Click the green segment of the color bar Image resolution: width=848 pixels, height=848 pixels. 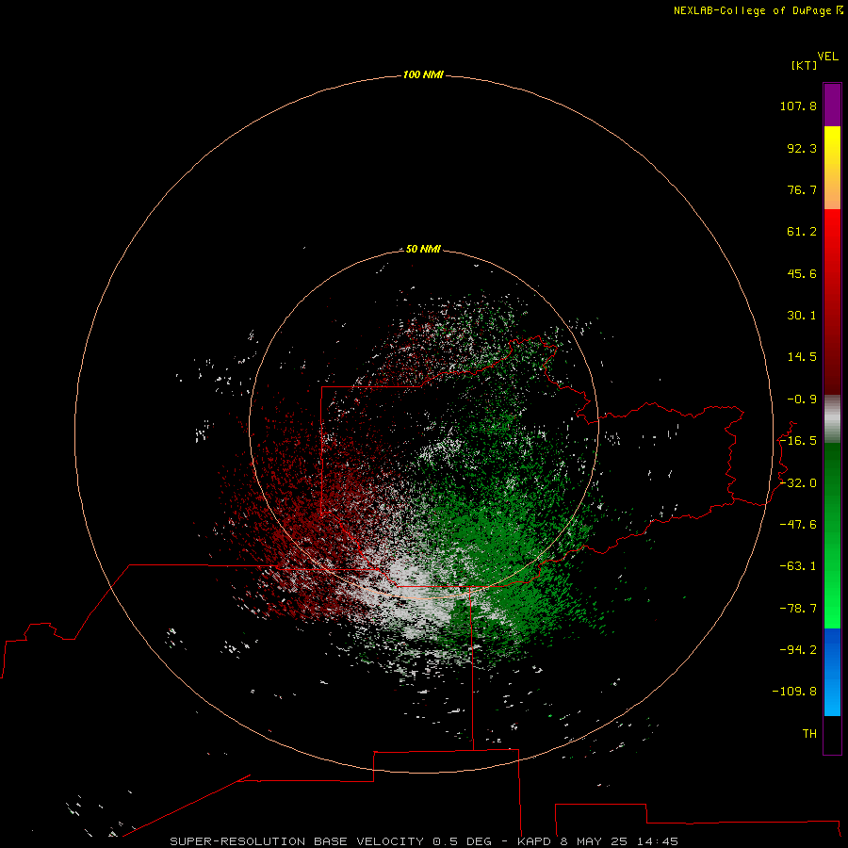click(832, 535)
